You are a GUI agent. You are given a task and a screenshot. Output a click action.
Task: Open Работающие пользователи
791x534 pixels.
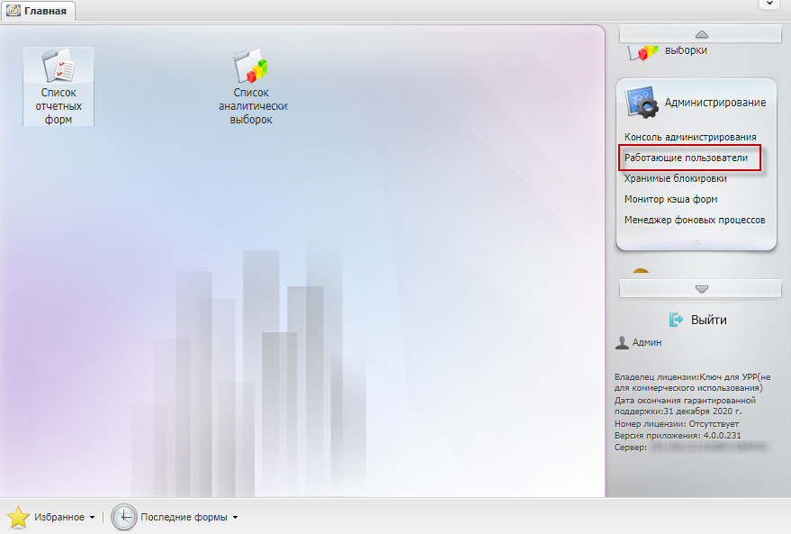(x=686, y=158)
